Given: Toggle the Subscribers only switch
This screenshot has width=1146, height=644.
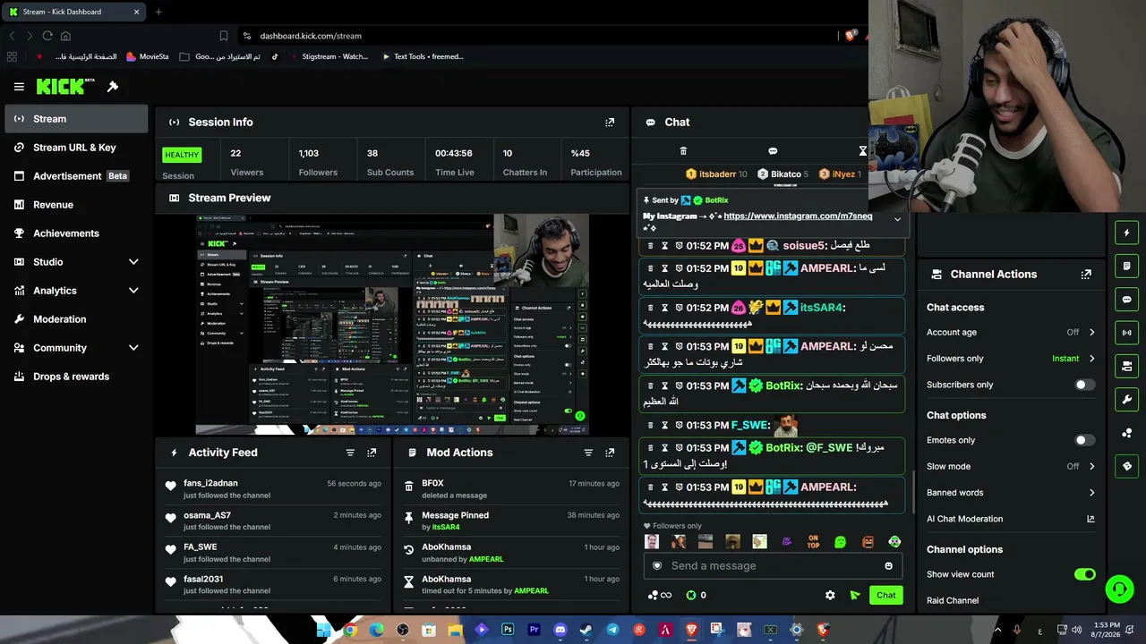Looking at the screenshot, I should 1084,385.
